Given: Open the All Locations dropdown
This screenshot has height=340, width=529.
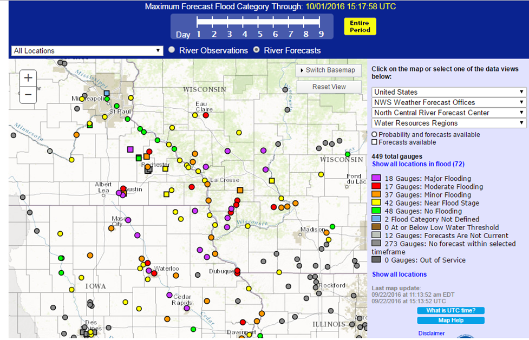Looking at the screenshot, I should pyautogui.click(x=87, y=50).
